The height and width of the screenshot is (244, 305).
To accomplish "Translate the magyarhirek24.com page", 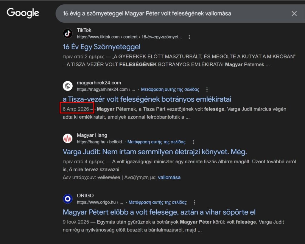I will [x=170, y=89].
